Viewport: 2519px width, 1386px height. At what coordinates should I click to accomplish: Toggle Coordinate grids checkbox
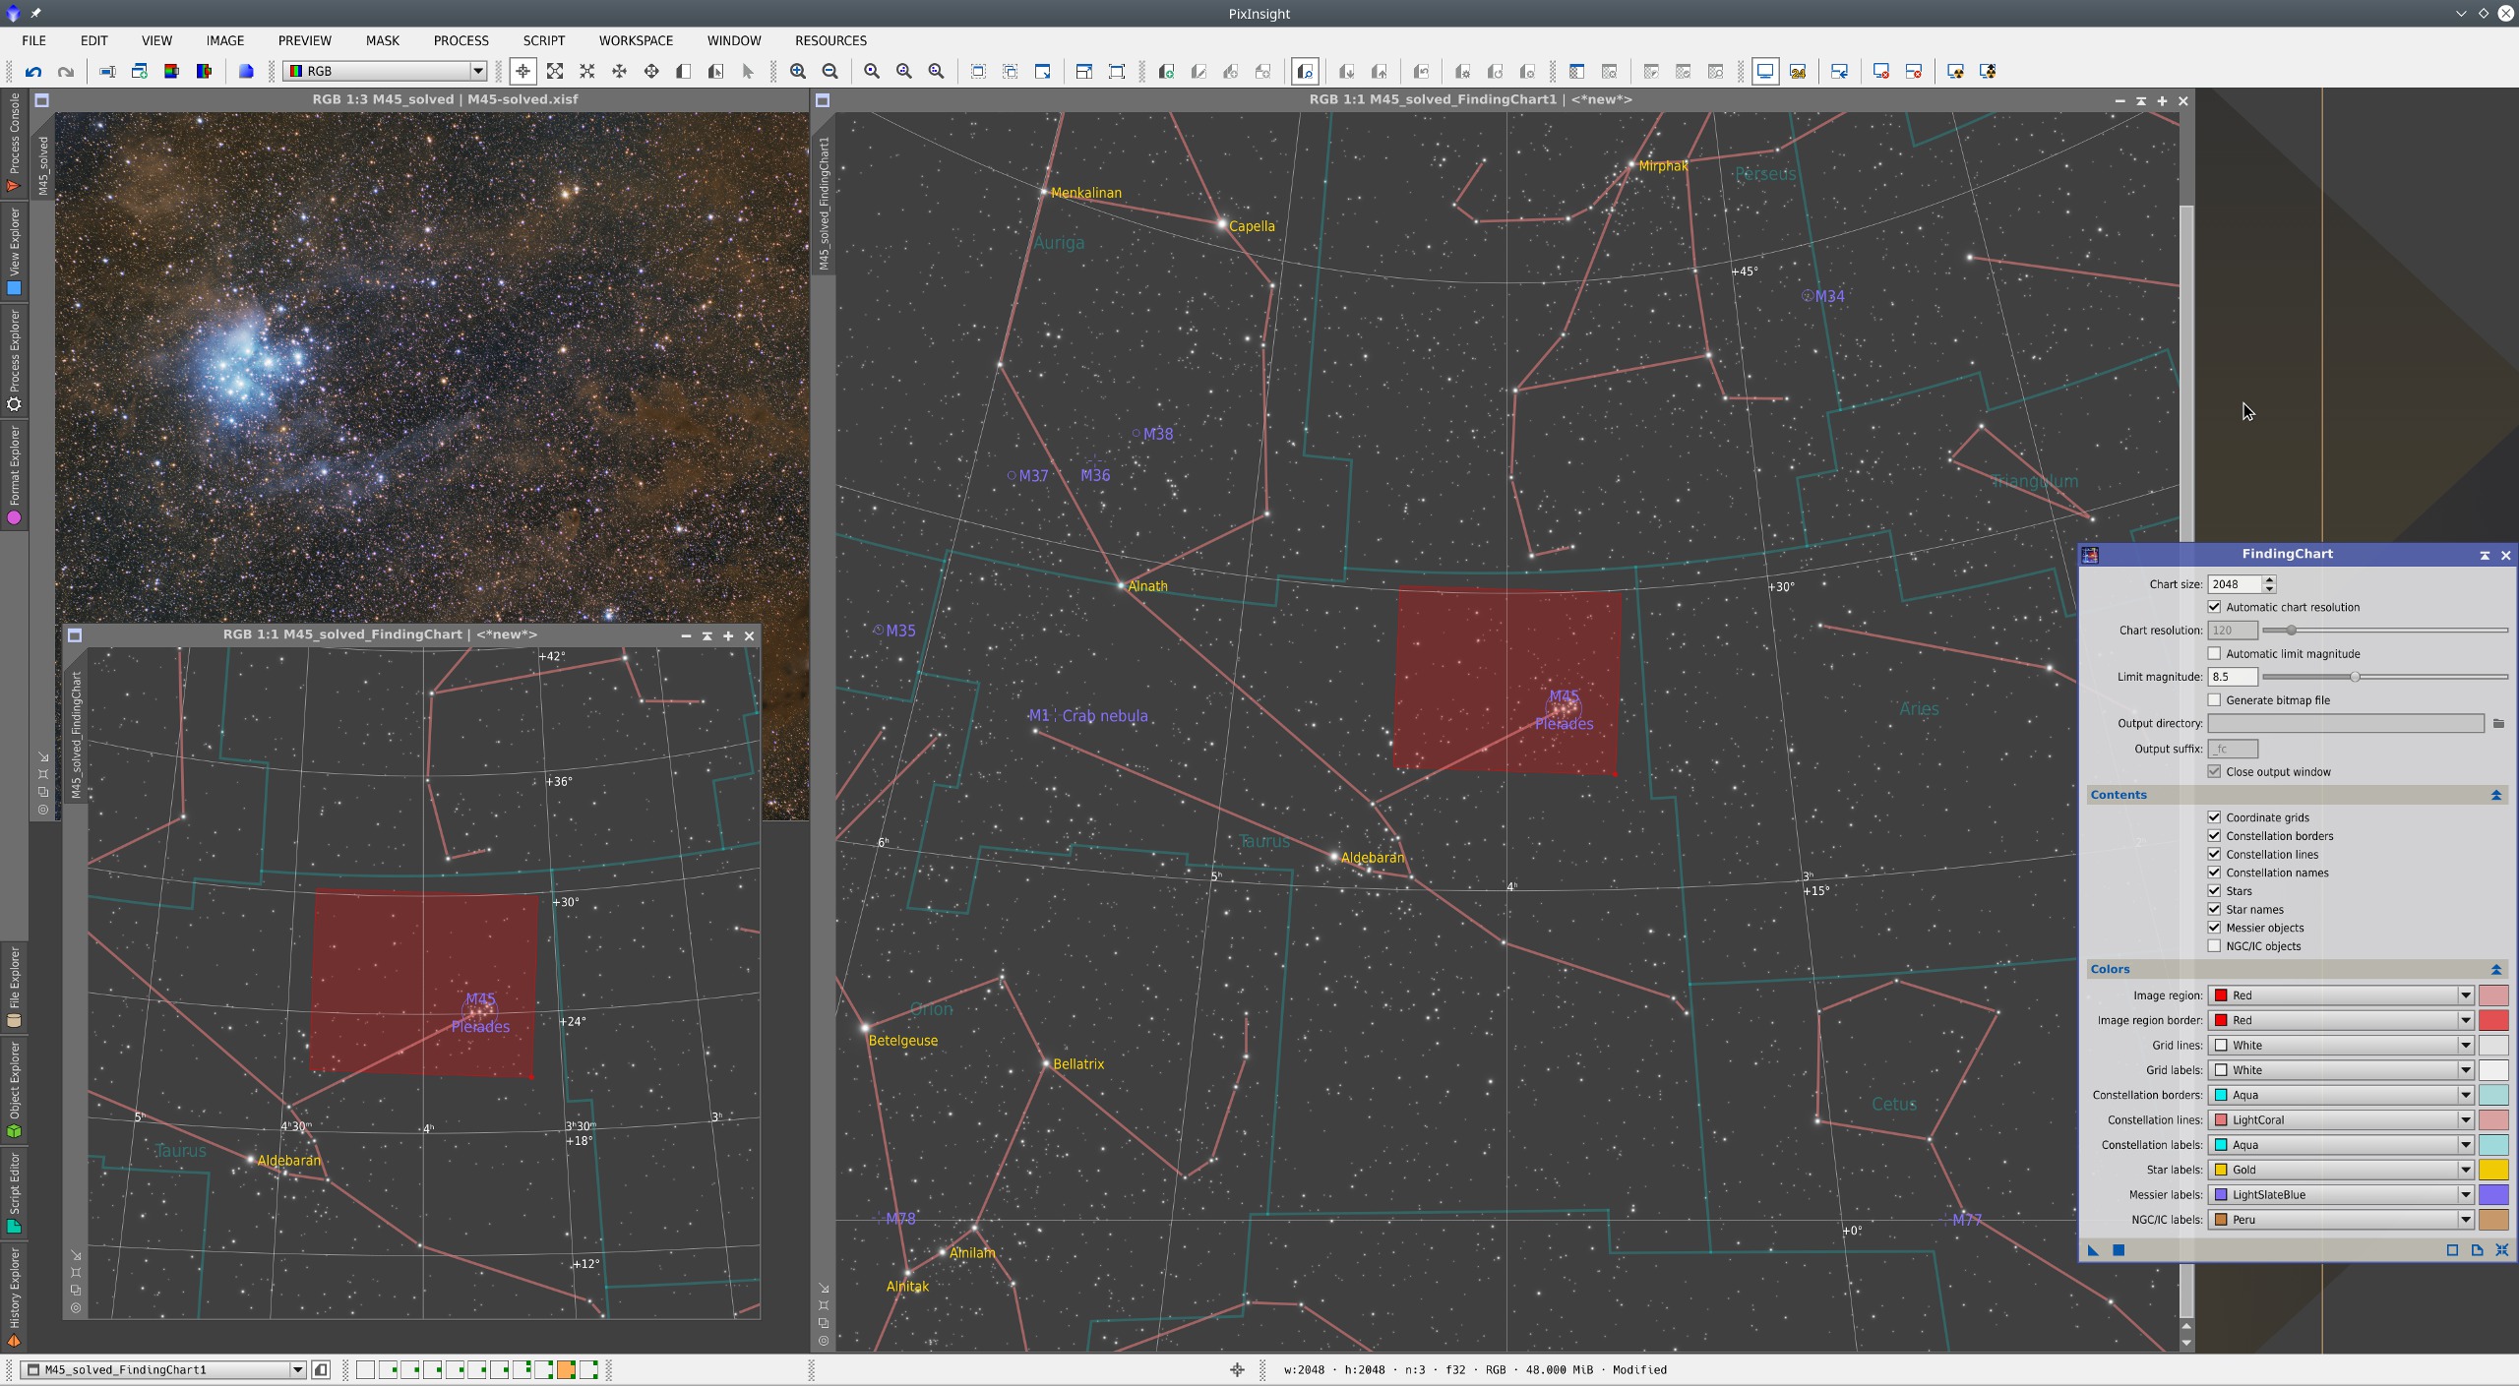[2214, 817]
